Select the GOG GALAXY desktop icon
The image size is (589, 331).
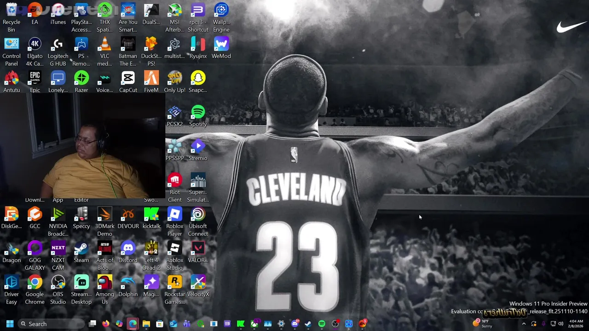pos(35,256)
